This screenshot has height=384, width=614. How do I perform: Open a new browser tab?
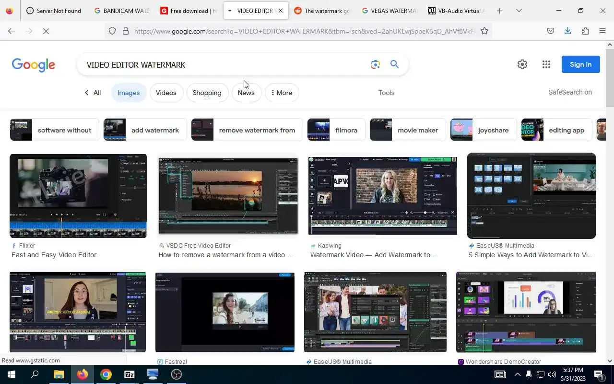tap(499, 11)
